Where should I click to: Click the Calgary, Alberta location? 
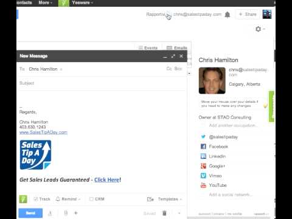pyautogui.click(x=245, y=84)
